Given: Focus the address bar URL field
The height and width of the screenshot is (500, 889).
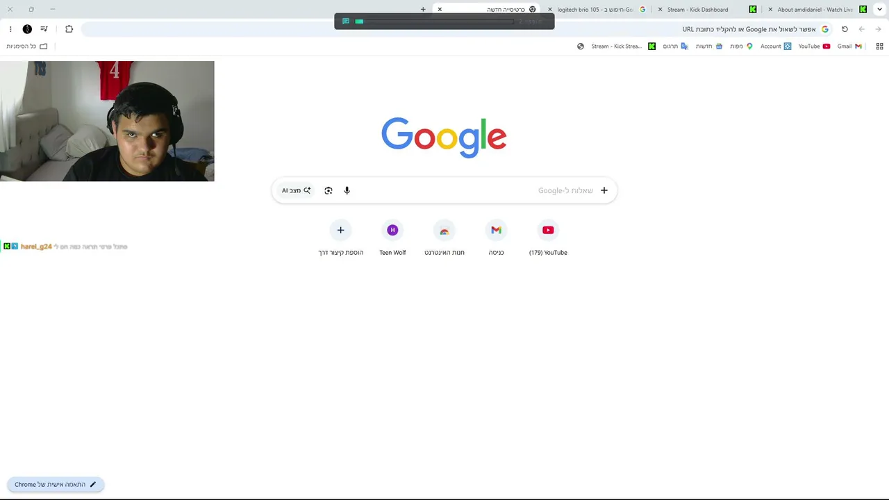Looking at the screenshot, I should (458, 29).
